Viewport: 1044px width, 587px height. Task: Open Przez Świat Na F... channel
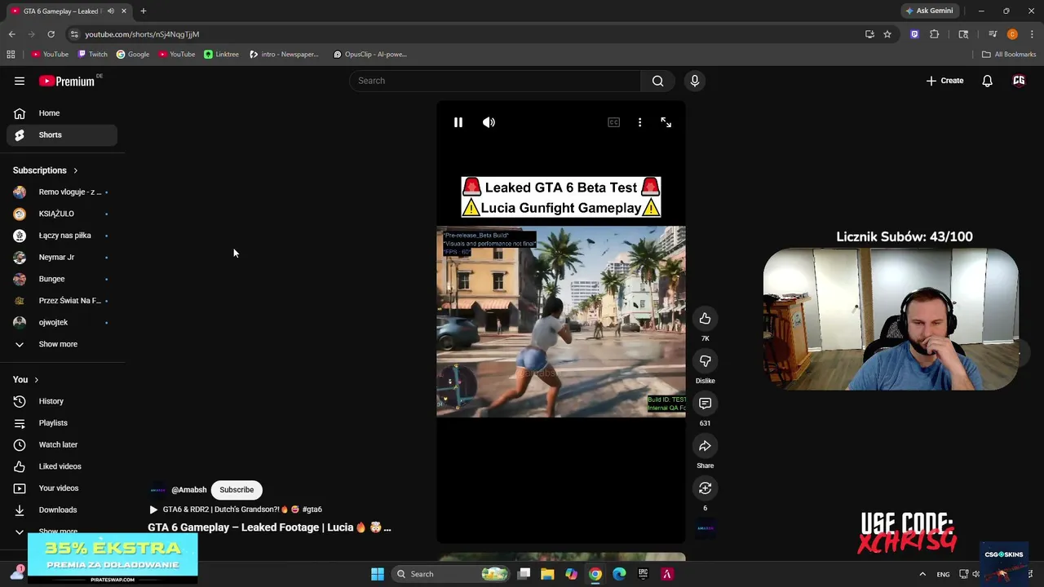tap(62, 301)
